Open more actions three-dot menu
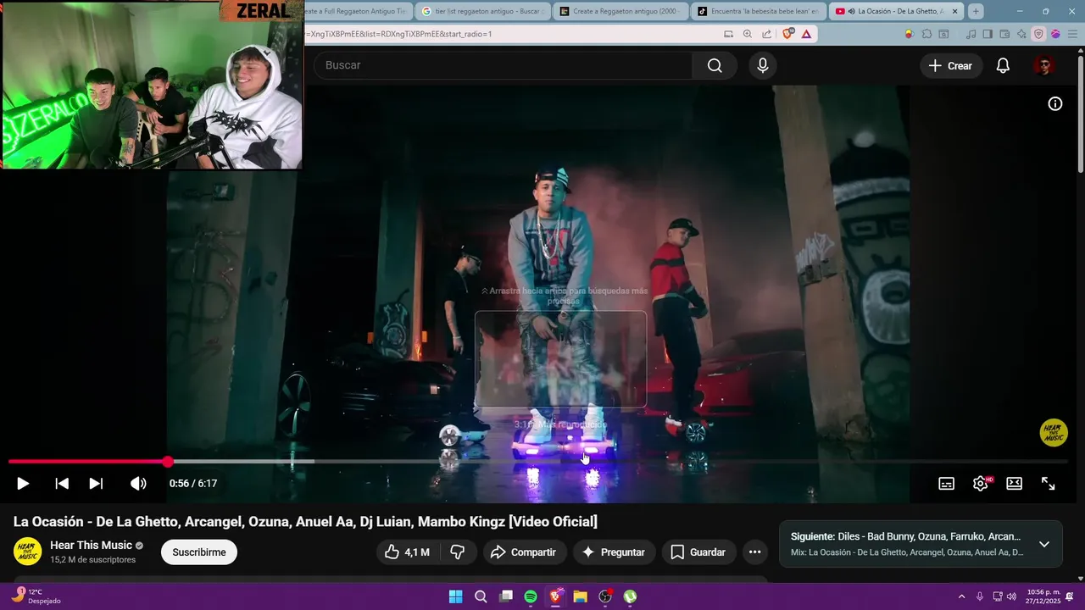This screenshot has width=1085, height=610. pyautogui.click(x=754, y=552)
